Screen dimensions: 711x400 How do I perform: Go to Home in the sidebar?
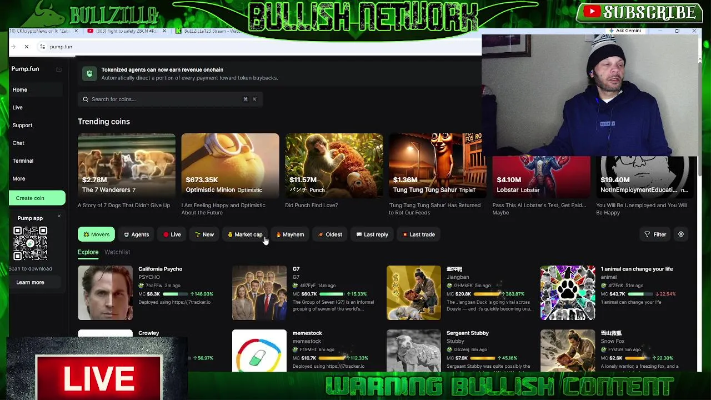tap(37, 89)
